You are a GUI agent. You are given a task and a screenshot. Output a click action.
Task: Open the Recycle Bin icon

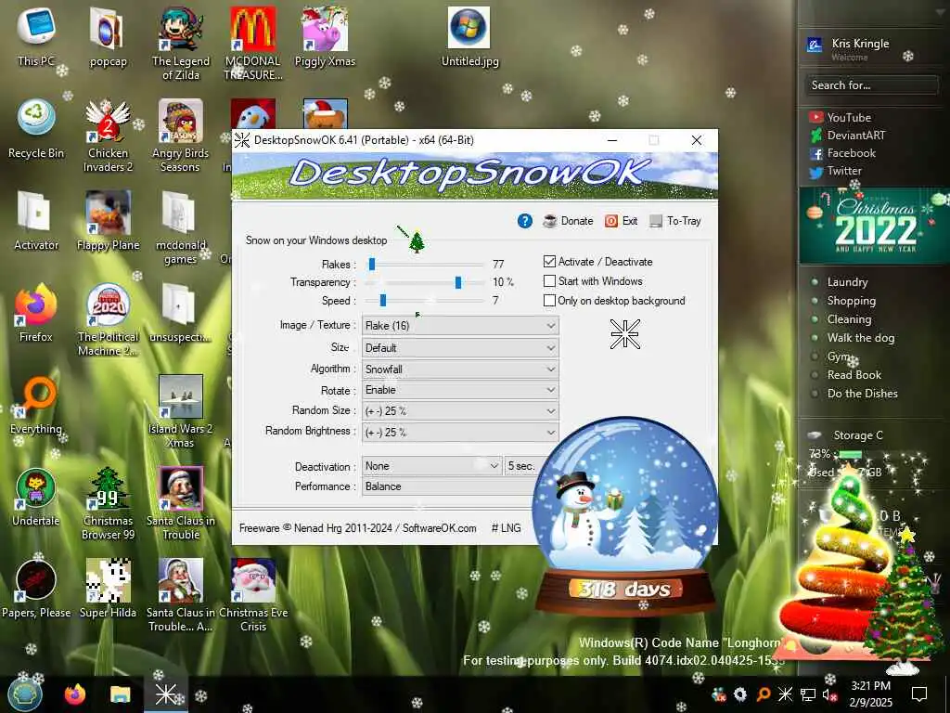pos(36,128)
